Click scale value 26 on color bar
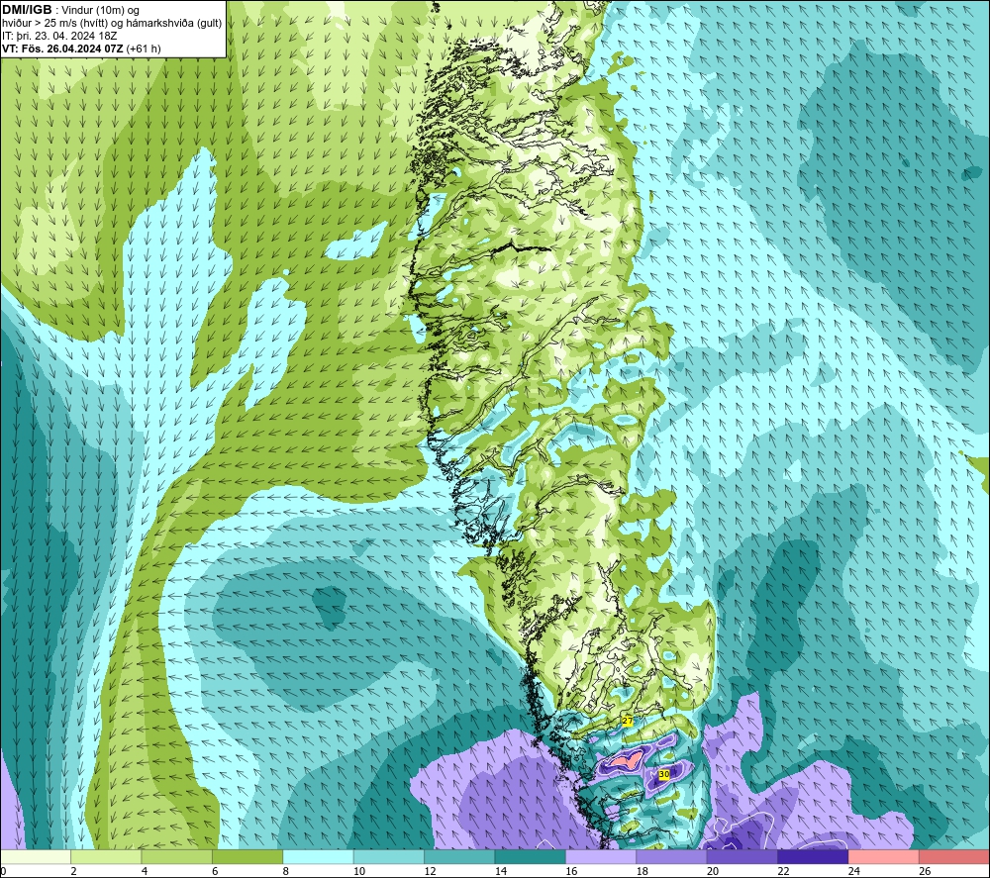The height and width of the screenshot is (878, 990). (925, 871)
